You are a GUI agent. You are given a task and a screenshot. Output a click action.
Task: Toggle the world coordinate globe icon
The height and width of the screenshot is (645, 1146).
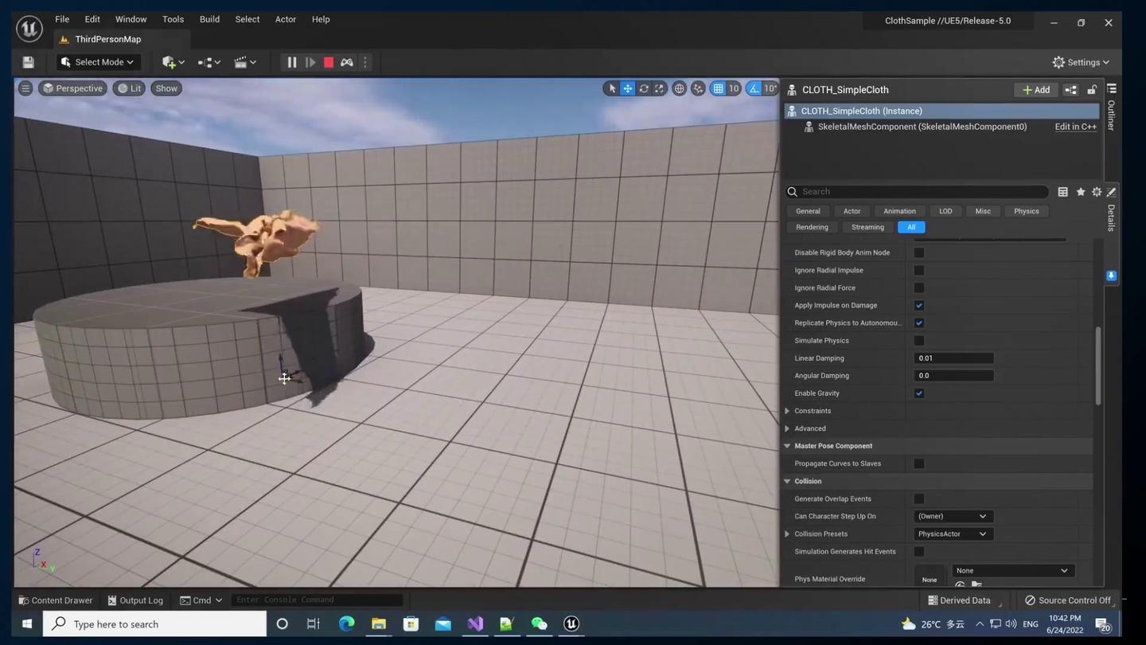click(x=680, y=88)
